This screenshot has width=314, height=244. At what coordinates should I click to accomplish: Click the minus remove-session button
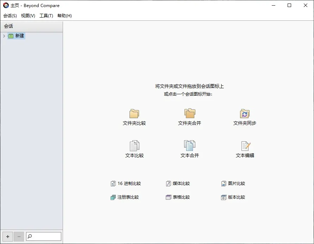(x=19, y=237)
